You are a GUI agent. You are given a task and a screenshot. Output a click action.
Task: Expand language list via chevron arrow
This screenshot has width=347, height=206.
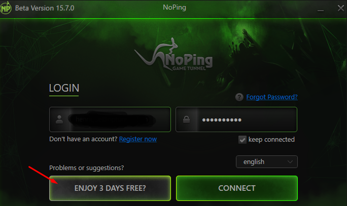click(x=290, y=162)
